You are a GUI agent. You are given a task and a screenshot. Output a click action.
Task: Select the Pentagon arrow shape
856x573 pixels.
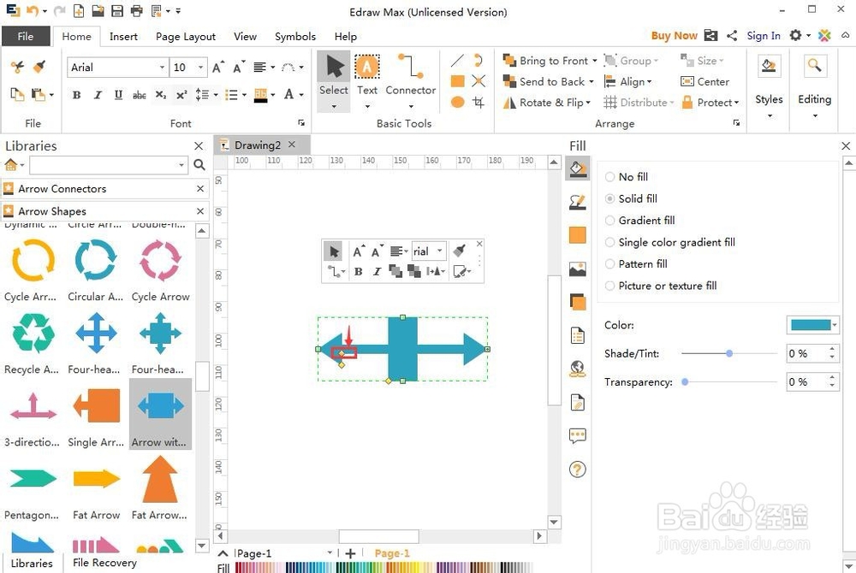33,489
